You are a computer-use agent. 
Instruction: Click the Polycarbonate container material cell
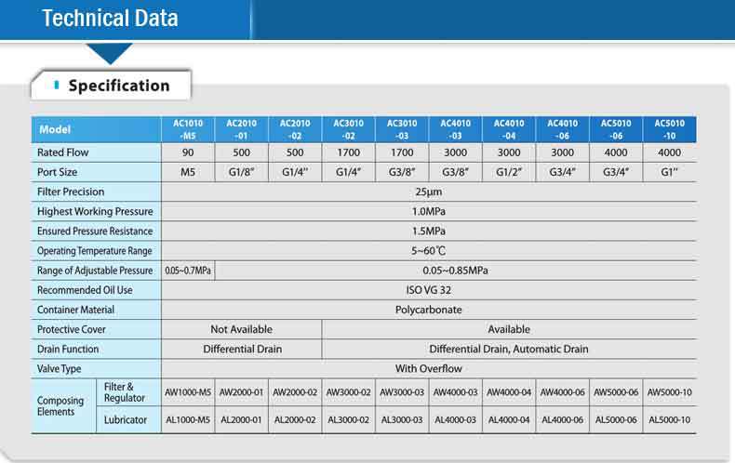click(x=429, y=310)
